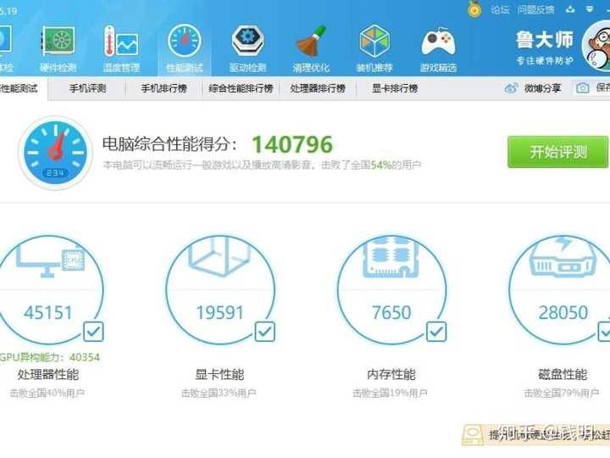The width and height of the screenshot is (610, 458).
Task: Click the 问题反馈 feedback link
Action: click(x=535, y=9)
